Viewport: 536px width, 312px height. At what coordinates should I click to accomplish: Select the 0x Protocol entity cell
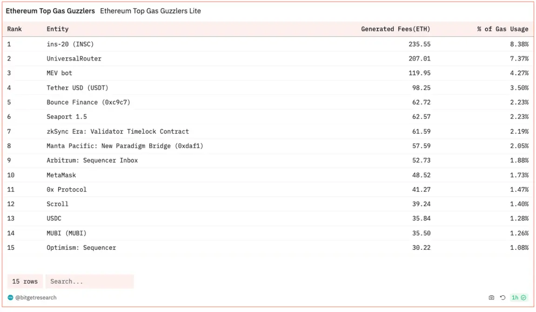click(67, 189)
